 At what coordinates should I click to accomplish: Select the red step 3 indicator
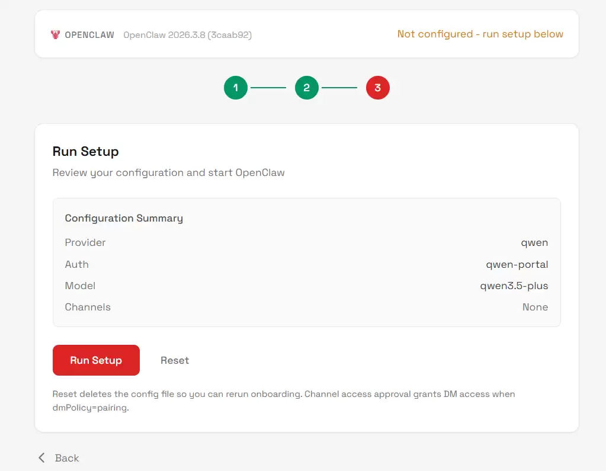click(x=378, y=88)
